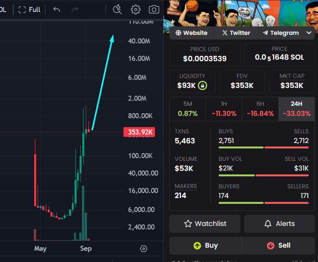Click the 40.00M price axis label
This screenshot has height=262, width=318.
click(139, 41)
